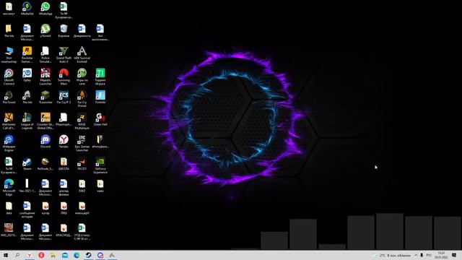Image resolution: width=462 pixels, height=260 pixels.
Task: Open the Rockstar Games Launcher shortcut
Action: 27,55
